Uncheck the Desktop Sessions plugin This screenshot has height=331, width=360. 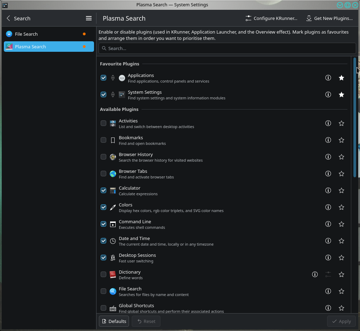pos(103,258)
